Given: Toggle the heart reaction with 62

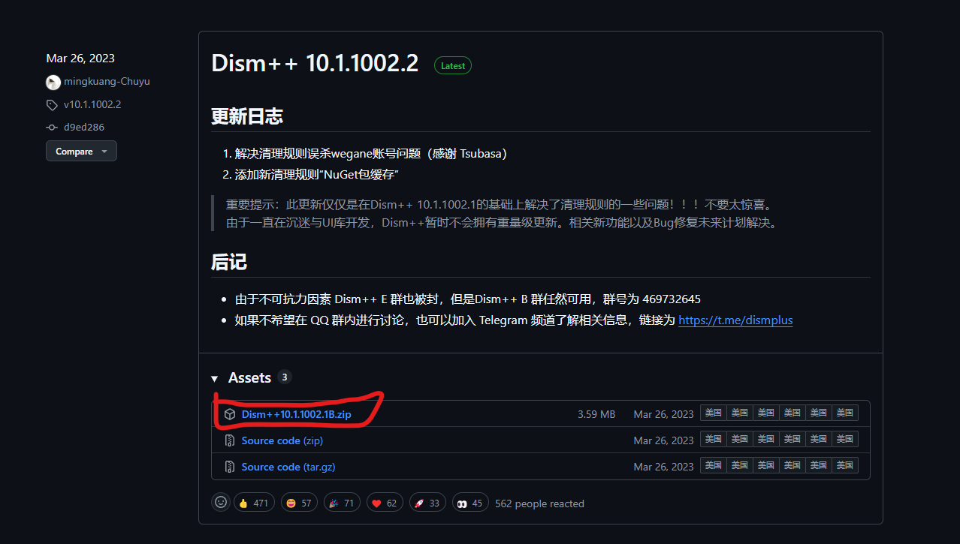Looking at the screenshot, I should [385, 503].
